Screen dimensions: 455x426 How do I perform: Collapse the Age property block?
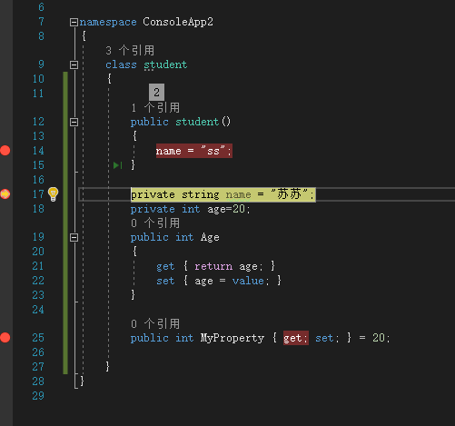coord(74,237)
